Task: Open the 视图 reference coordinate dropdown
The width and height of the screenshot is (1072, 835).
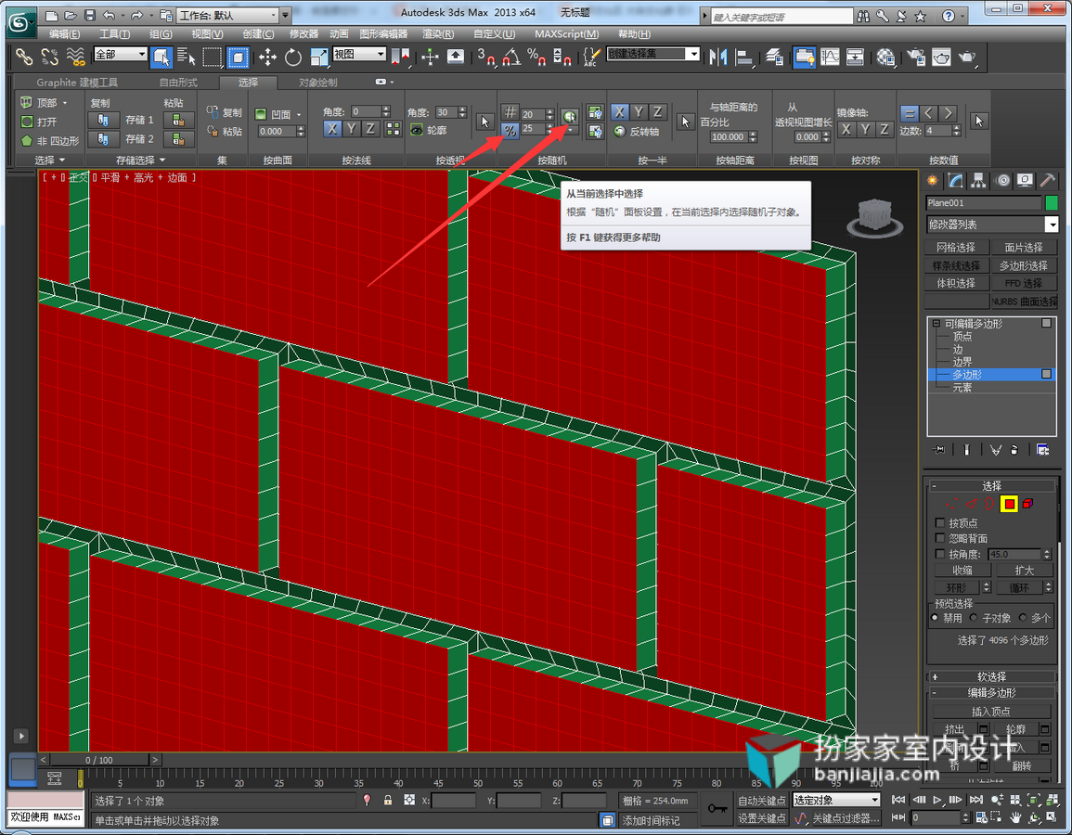Action: pyautogui.click(x=359, y=54)
